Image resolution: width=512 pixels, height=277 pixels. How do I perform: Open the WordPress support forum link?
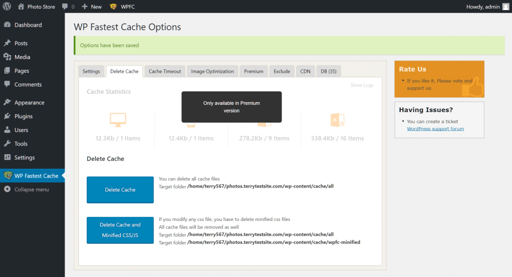pyautogui.click(x=435, y=129)
